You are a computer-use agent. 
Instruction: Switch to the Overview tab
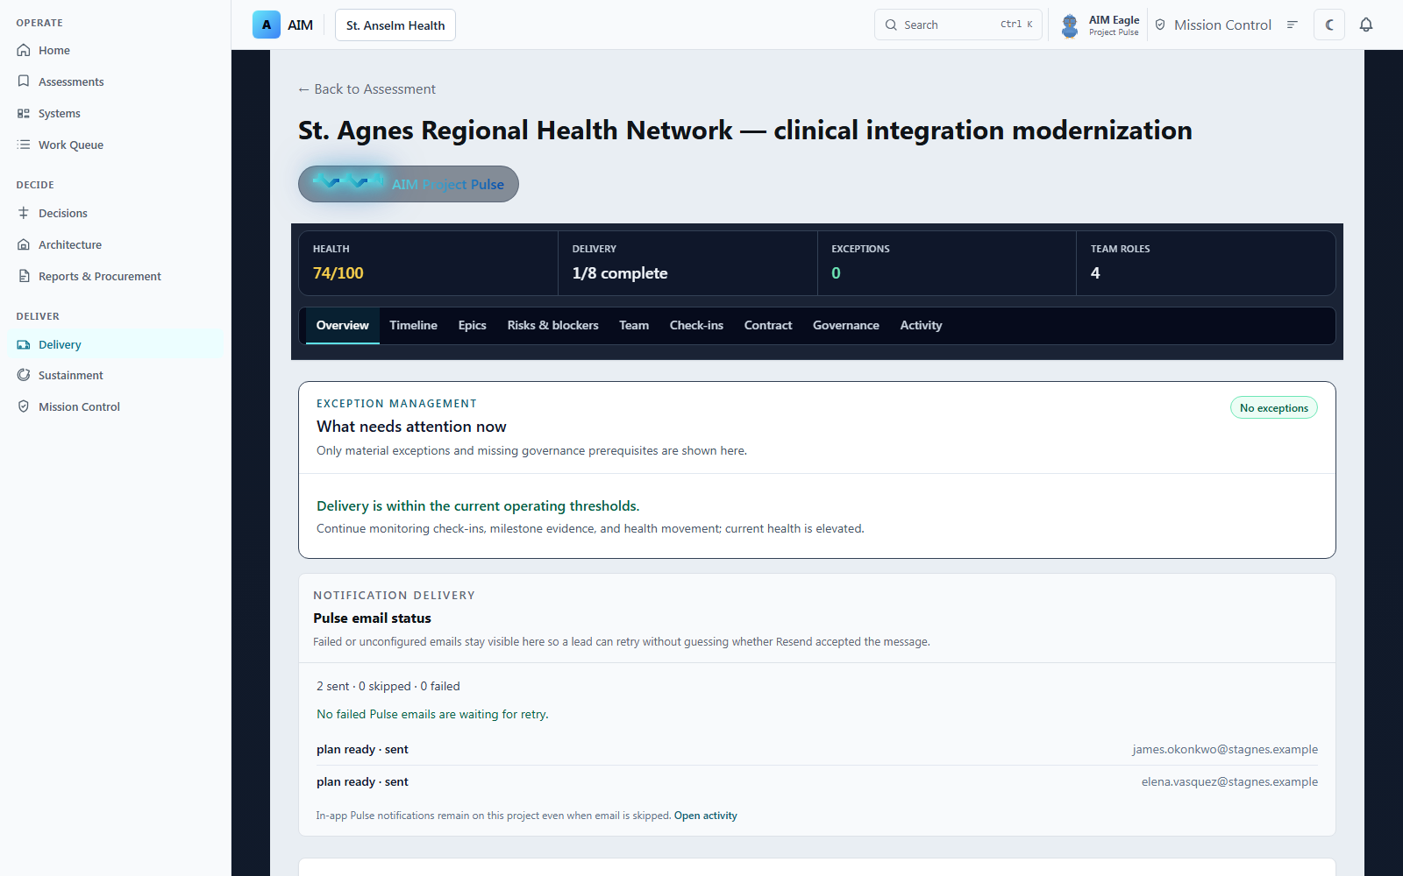(x=342, y=325)
